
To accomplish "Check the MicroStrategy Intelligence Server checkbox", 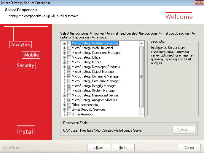I will tap(69, 43).
